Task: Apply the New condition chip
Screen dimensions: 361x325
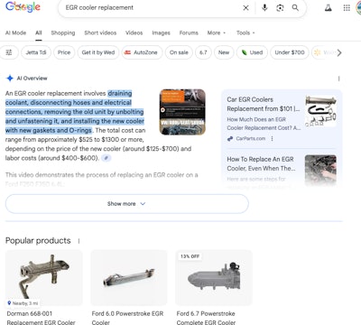Action: (x=224, y=52)
